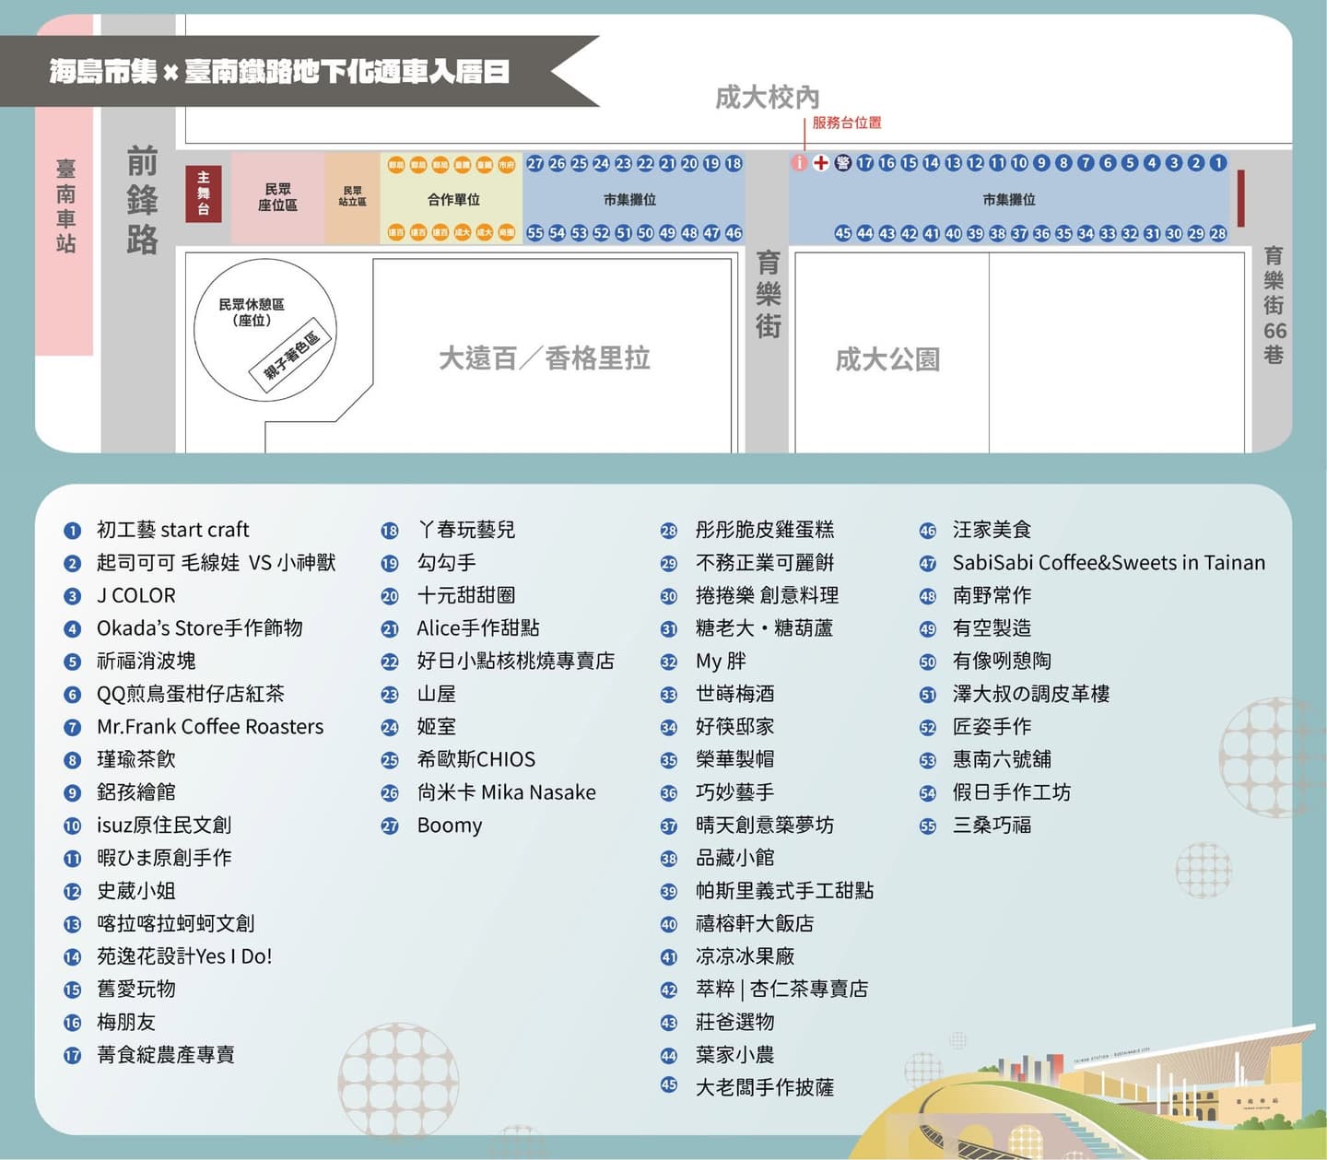
Task: Click the 帕斯里義式手工甜點 entry
Action: pos(784,891)
